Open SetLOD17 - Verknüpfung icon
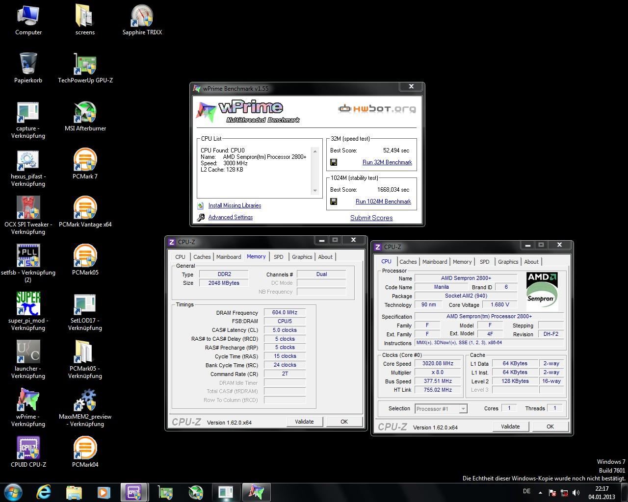Screen dimensions: 628x502 pos(85,312)
